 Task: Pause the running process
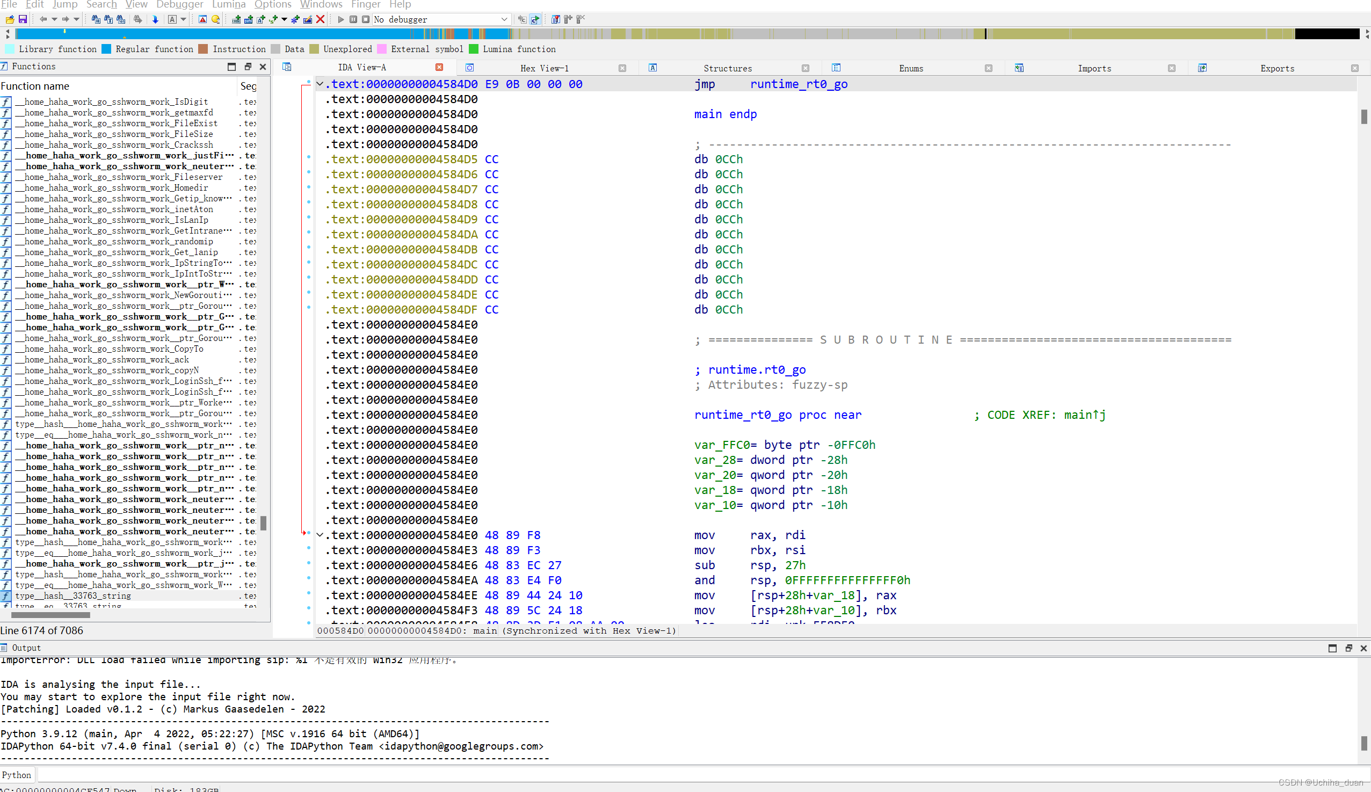tap(353, 19)
